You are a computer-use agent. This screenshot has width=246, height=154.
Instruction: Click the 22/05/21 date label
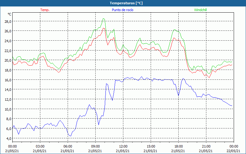tap(233, 151)
